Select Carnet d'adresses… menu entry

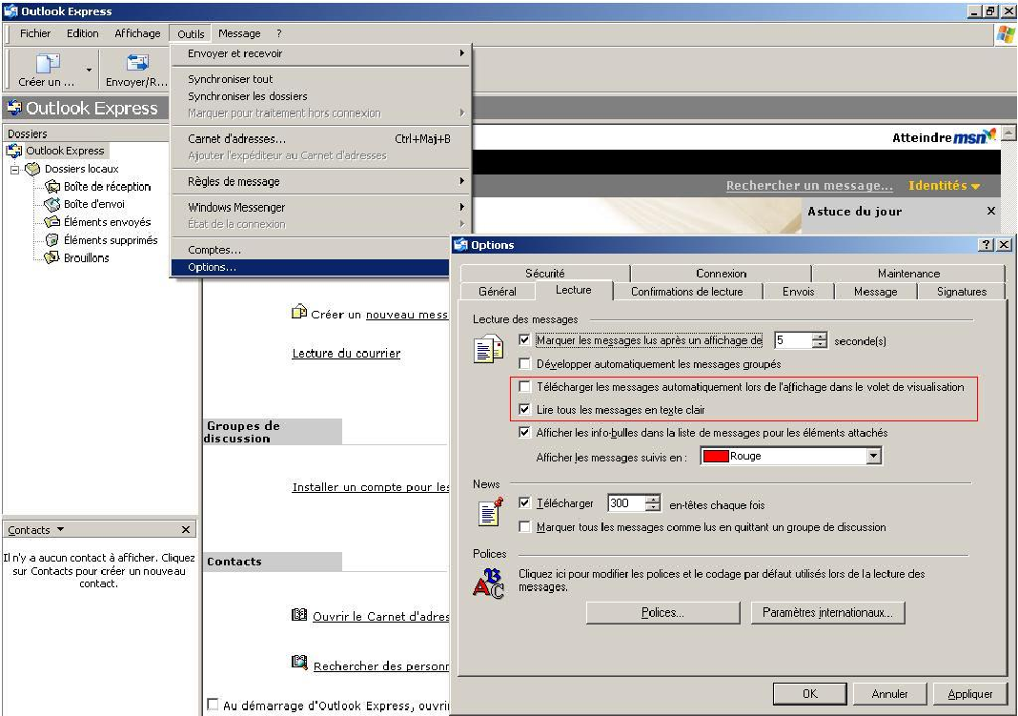(x=320, y=139)
